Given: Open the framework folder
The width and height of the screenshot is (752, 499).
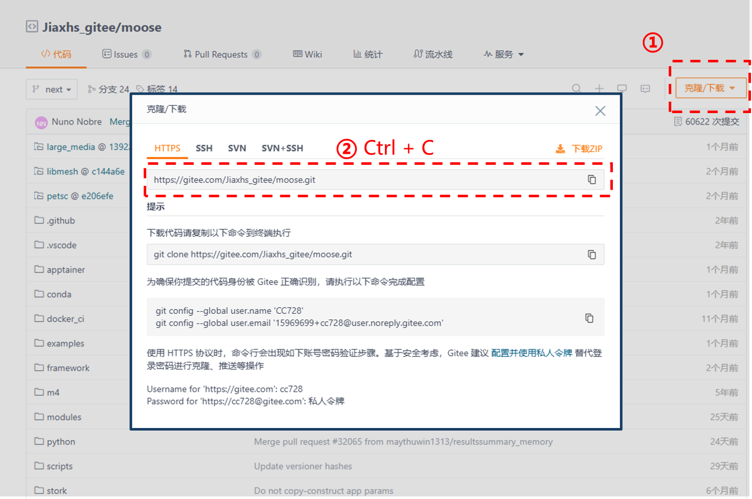Looking at the screenshot, I should tap(68, 368).
